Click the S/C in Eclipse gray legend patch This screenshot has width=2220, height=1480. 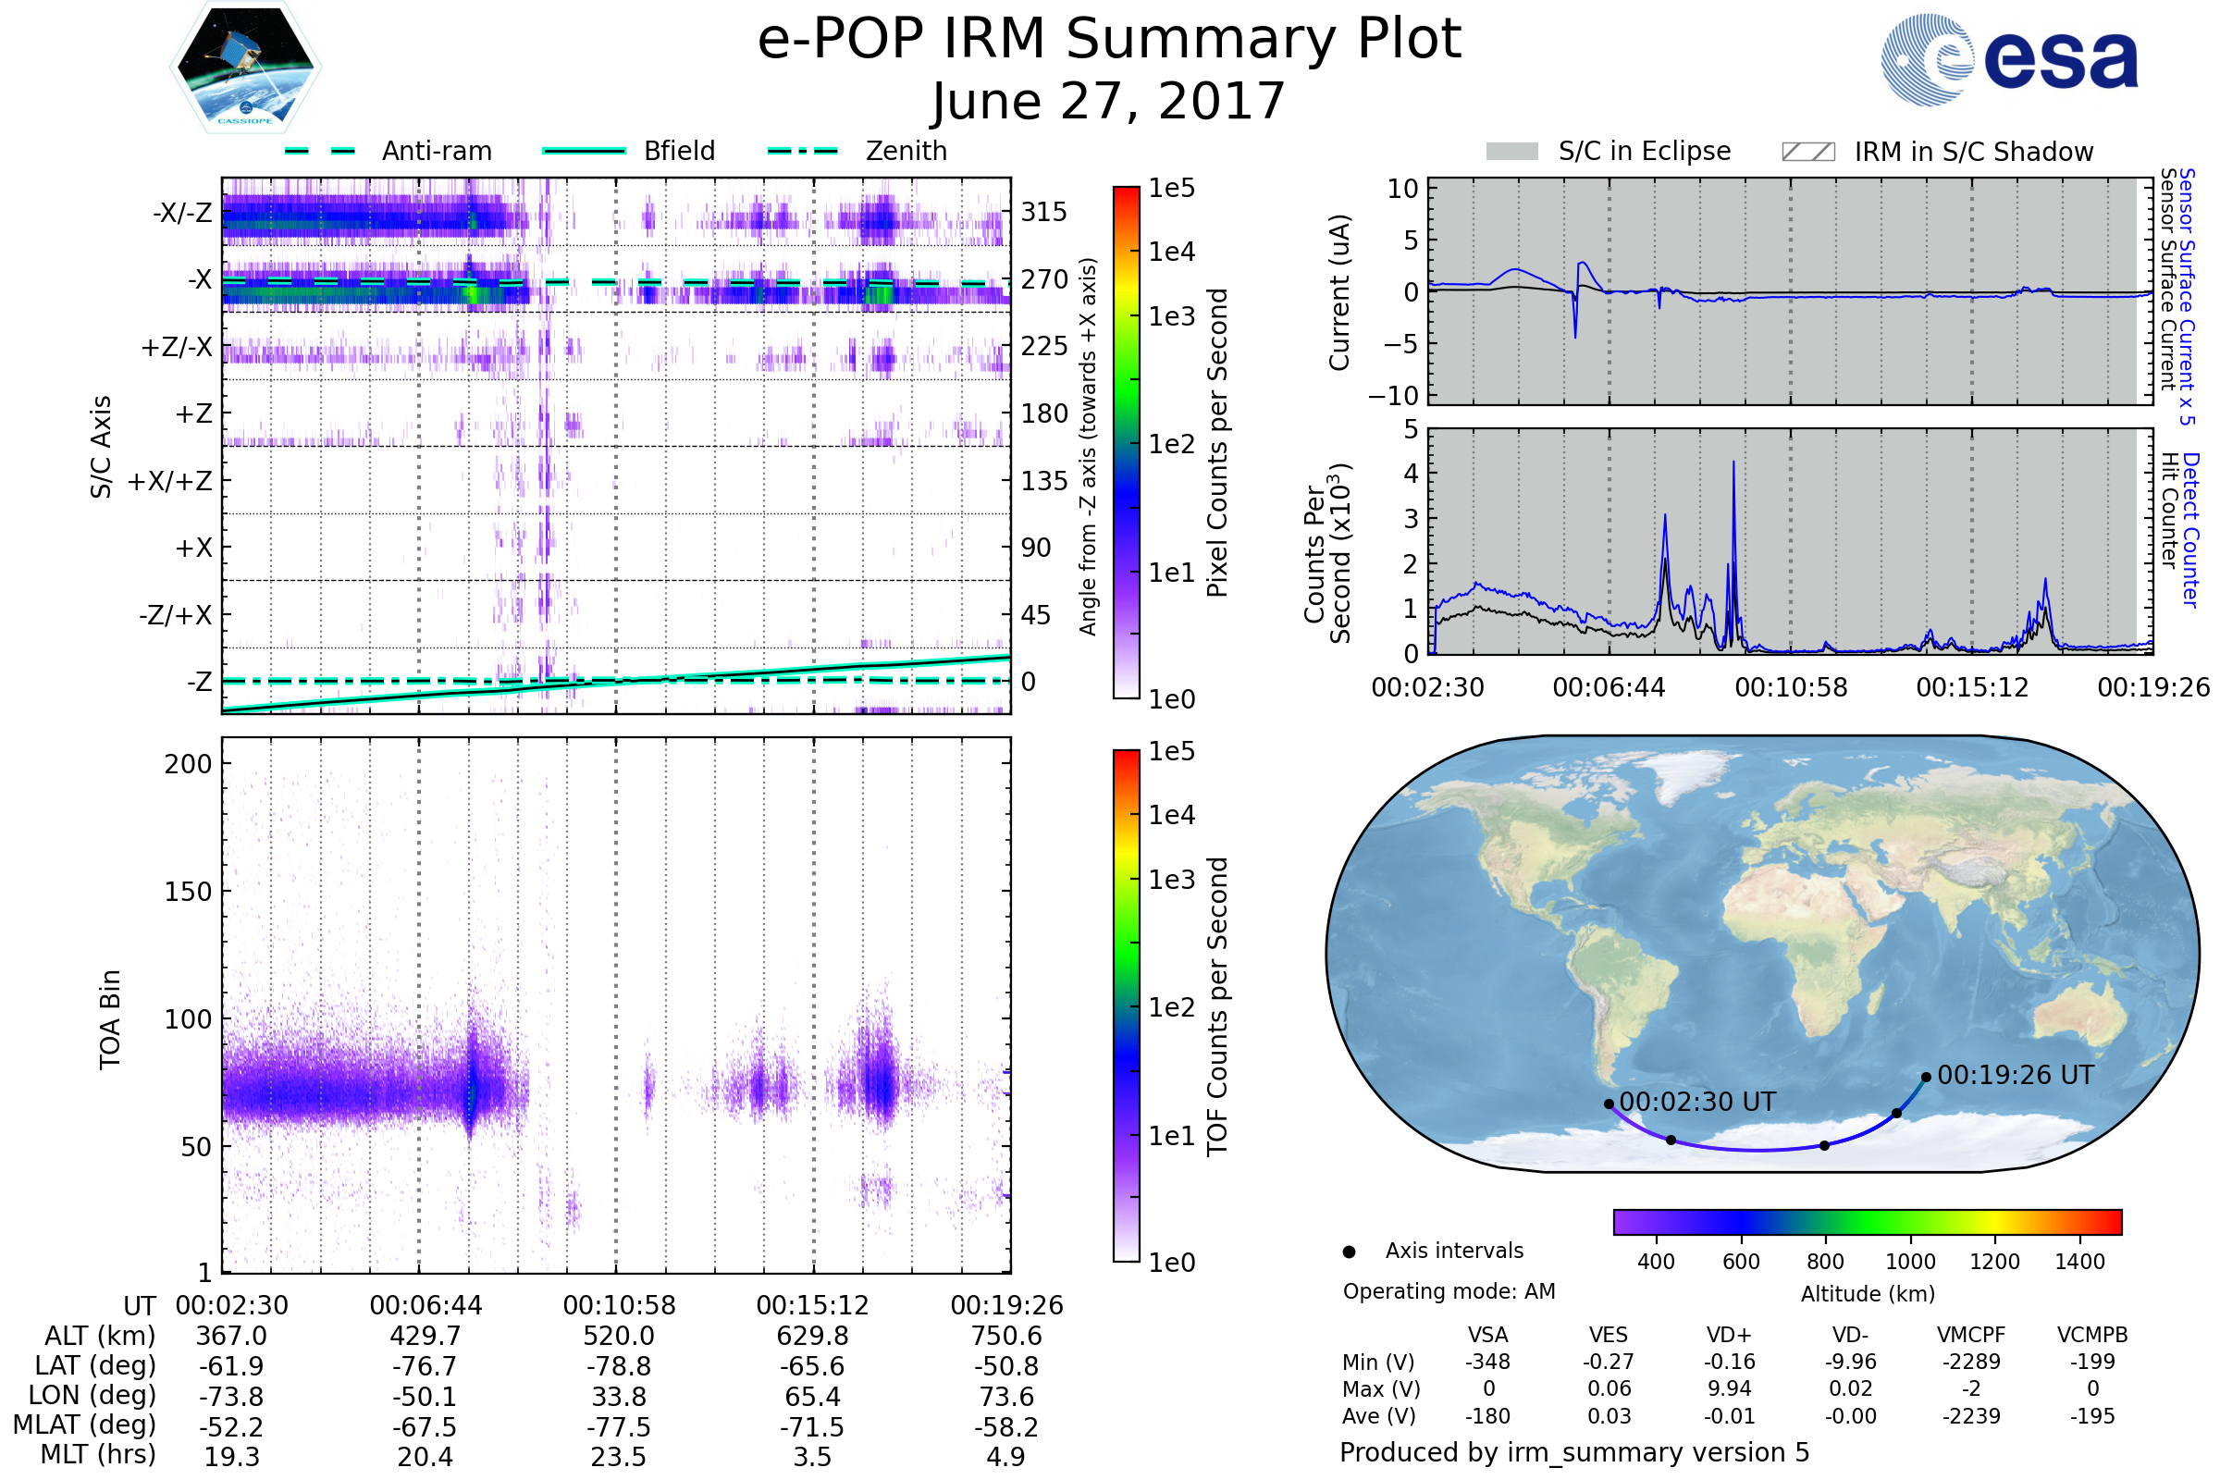(1512, 152)
